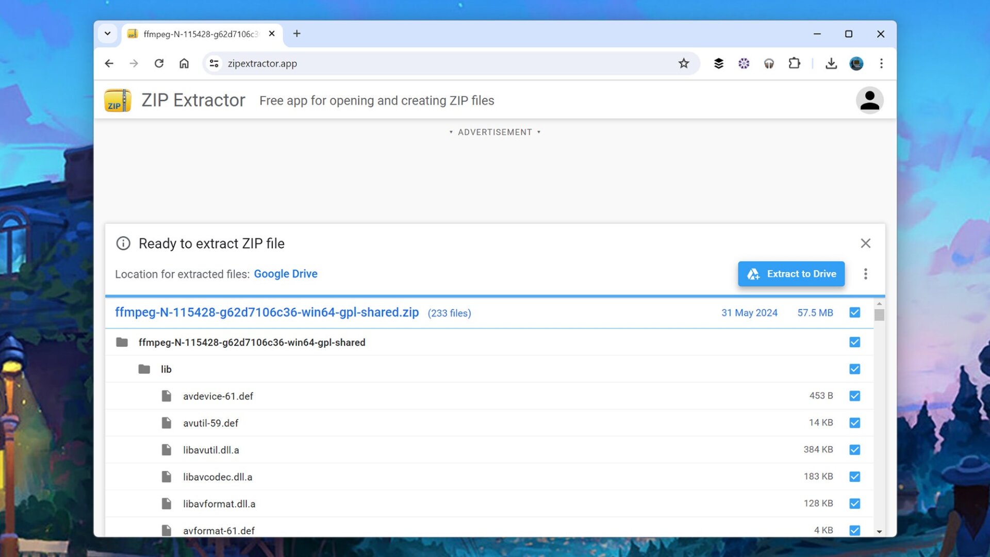Open the ZIP Extractor account avatar
Image resolution: width=990 pixels, height=557 pixels.
pyautogui.click(x=870, y=100)
